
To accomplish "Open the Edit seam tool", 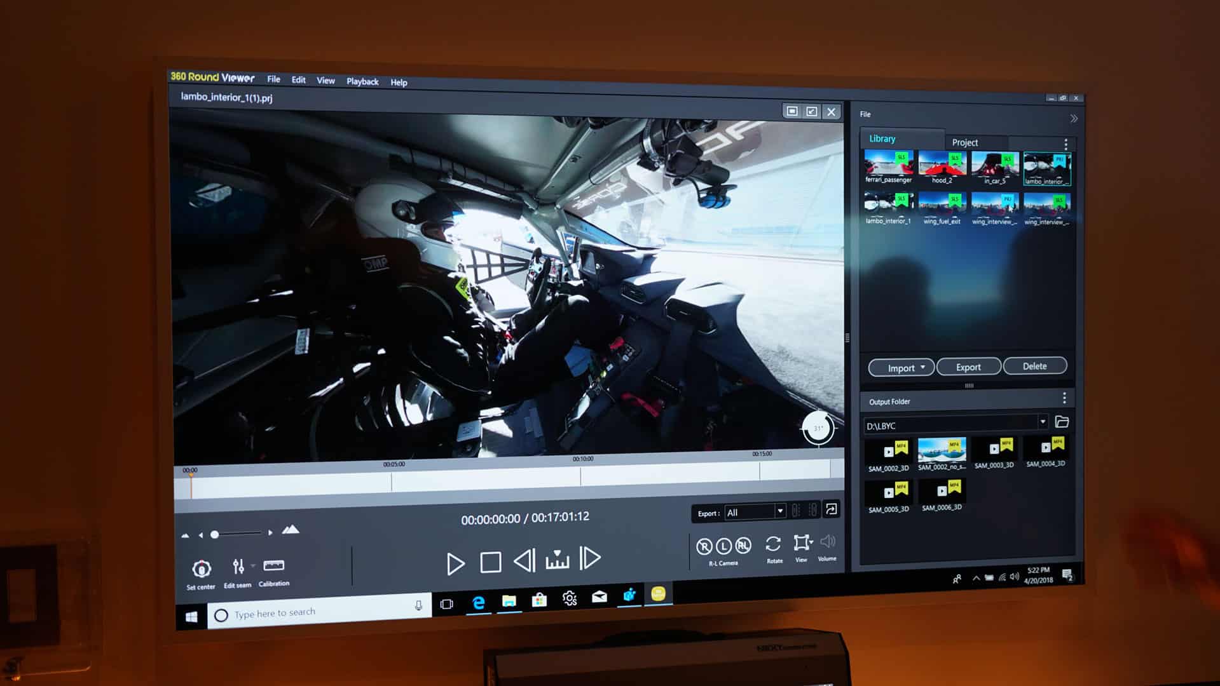I will pos(238,566).
